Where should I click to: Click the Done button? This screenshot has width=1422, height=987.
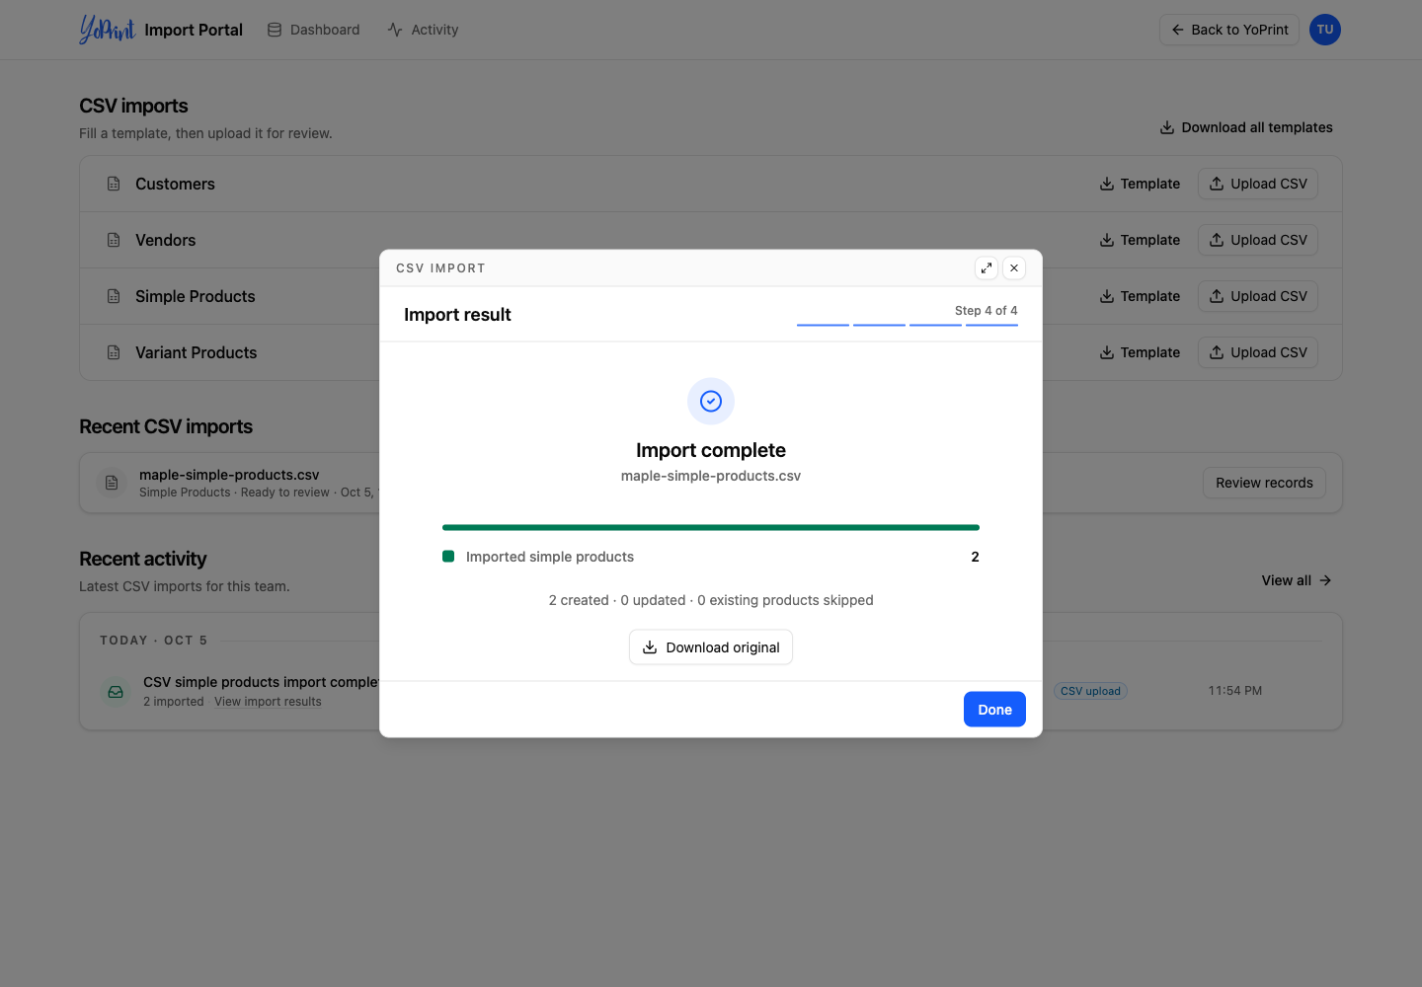click(994, 710)
